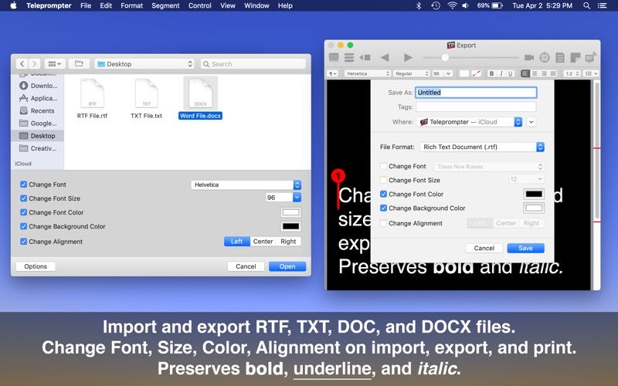Go back in the Open dialog
Screen dimensions: 618x386
(22, 64)
